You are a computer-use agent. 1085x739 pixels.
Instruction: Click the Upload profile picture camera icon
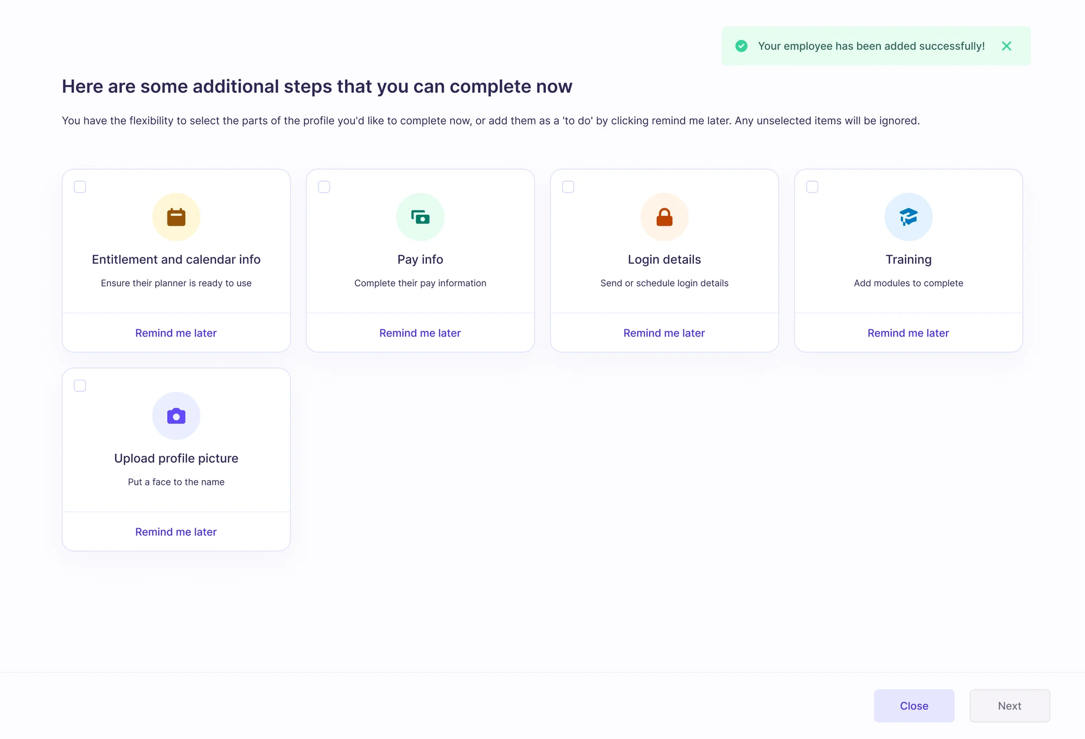(x=176, y=416)
